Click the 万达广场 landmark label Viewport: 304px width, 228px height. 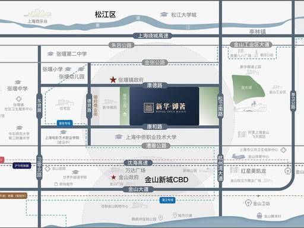coord(136,170)
